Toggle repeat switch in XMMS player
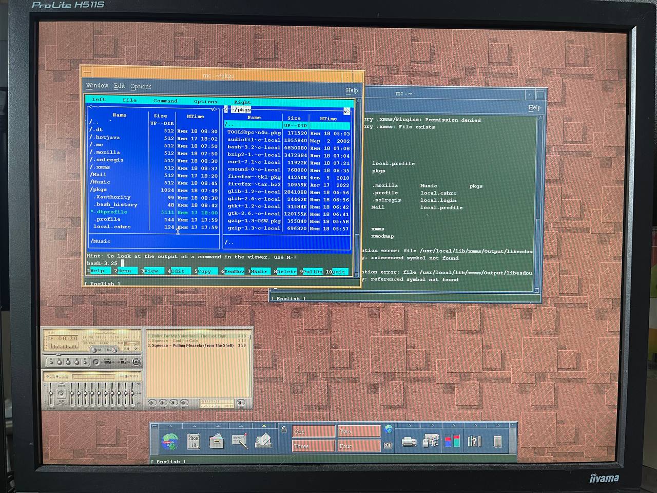The width and height of the screenshot is (657, 493). click(123, 362)
